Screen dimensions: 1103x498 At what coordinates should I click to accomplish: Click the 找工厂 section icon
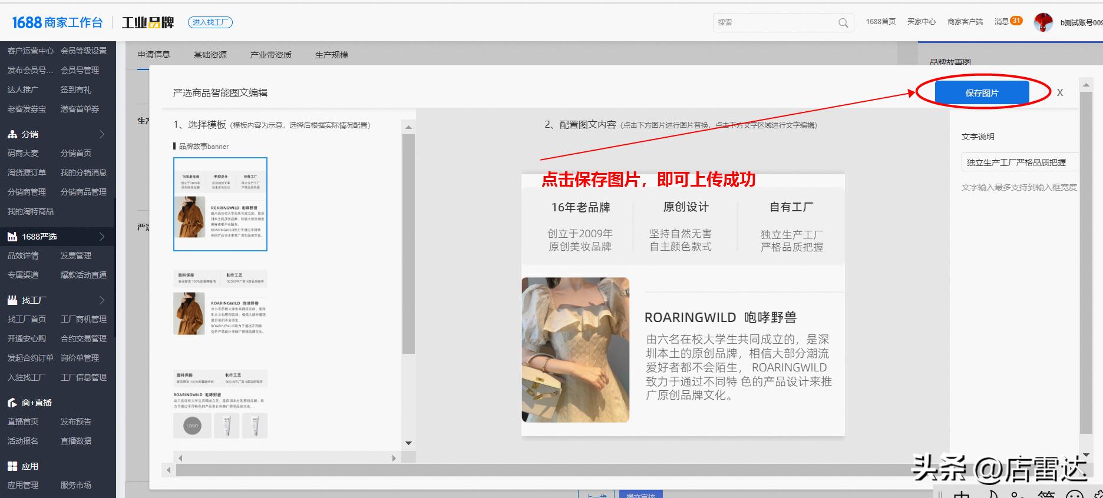(12, 300)
